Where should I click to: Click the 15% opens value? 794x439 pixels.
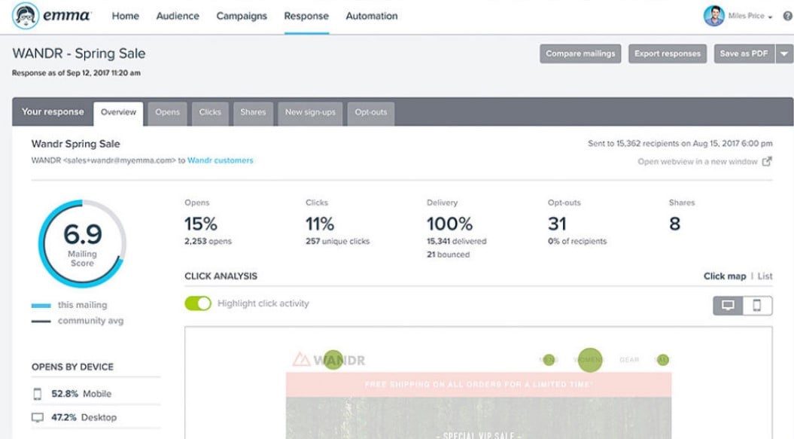[200, 224]
